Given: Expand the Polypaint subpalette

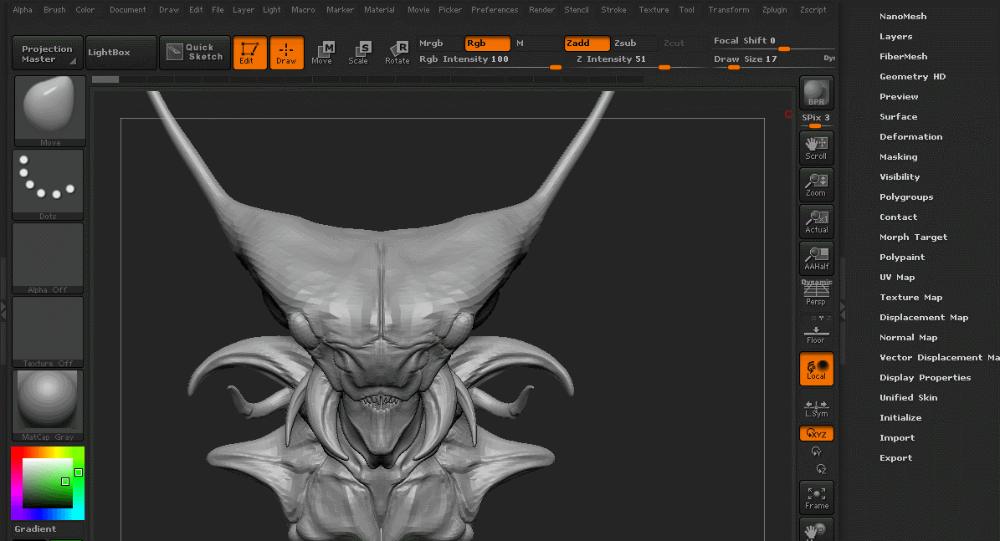Looking at the screenshot, I should click(902, 258).
